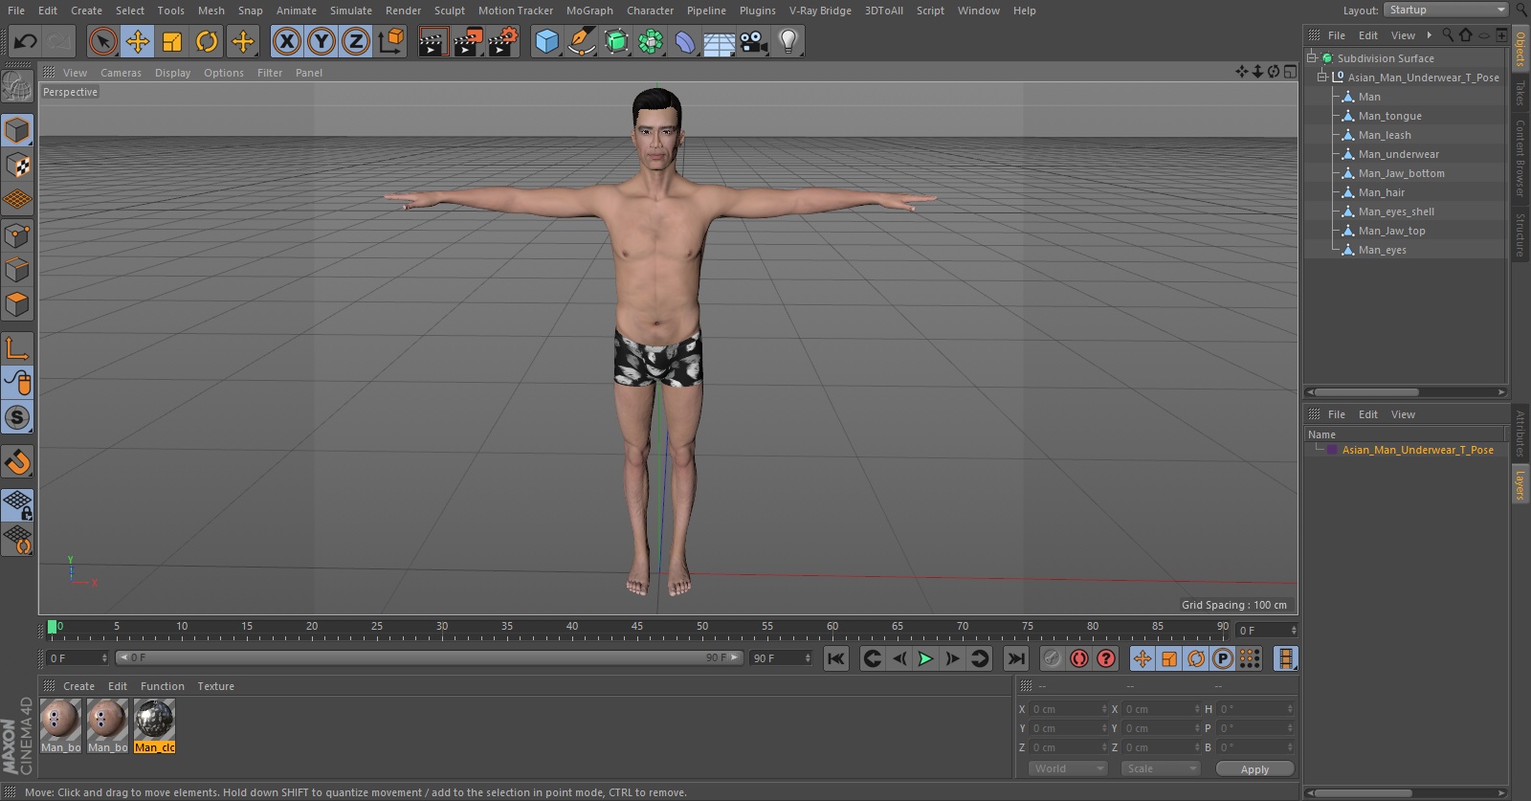Click the Undo arrow icon
The width and height of the screenshot is (1531, 801).
(25, 41)
